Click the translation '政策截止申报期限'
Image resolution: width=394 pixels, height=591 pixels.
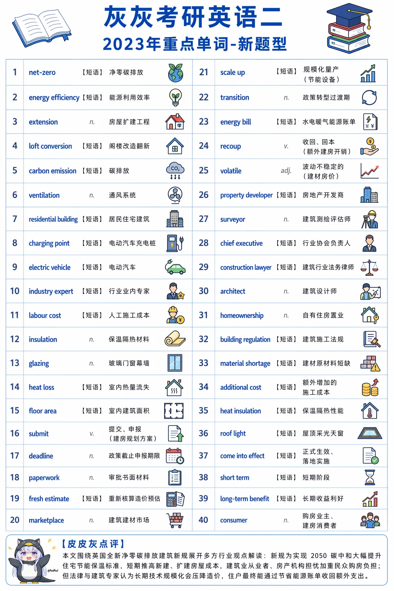[134, 456]
